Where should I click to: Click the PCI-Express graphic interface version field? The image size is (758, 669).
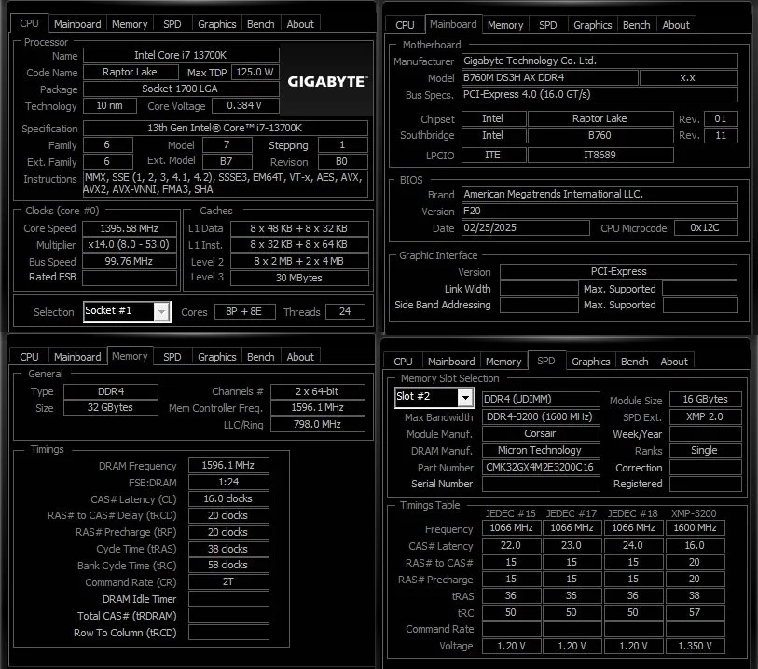(x=618, y=271)
